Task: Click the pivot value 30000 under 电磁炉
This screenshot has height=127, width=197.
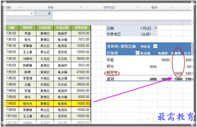Action: click(165, 60)
